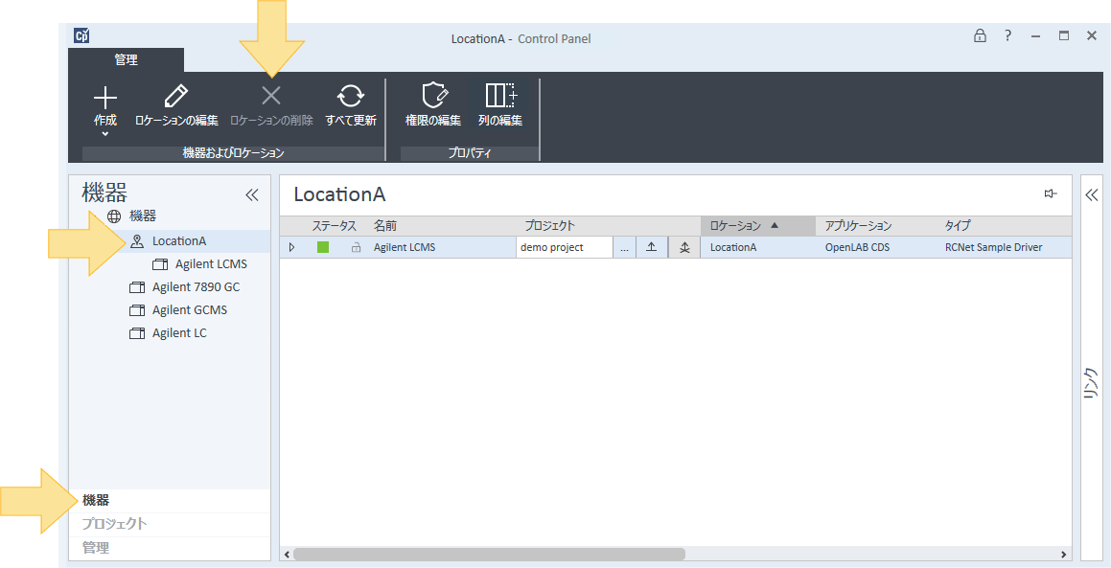Viewport: 1111px width, 568px height.
Task: Collapse the 機器 navigation pane
Action: coord(251,194)
